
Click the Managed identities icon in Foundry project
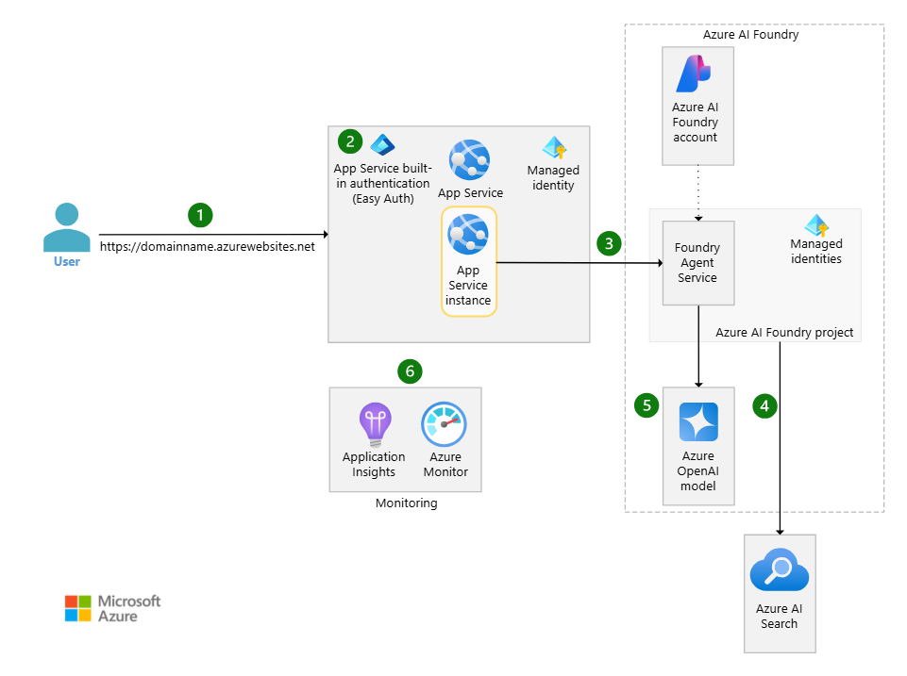[816, 225]
